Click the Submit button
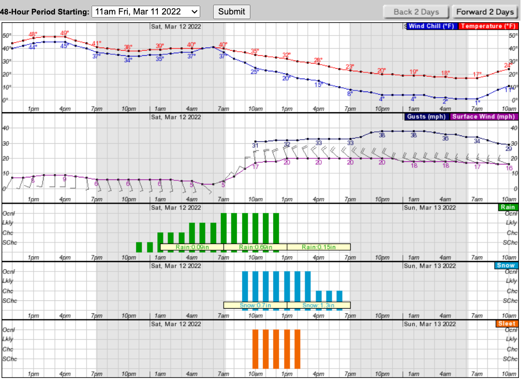Viewport: 521px width, 380px height. pyautogui.click(x=232, y=11)
